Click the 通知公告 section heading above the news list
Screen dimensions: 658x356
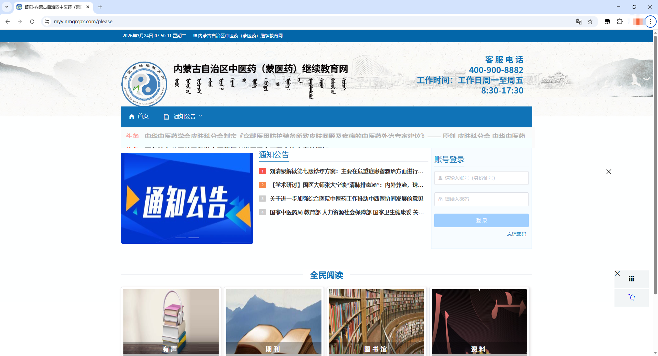tap(274, 155)
